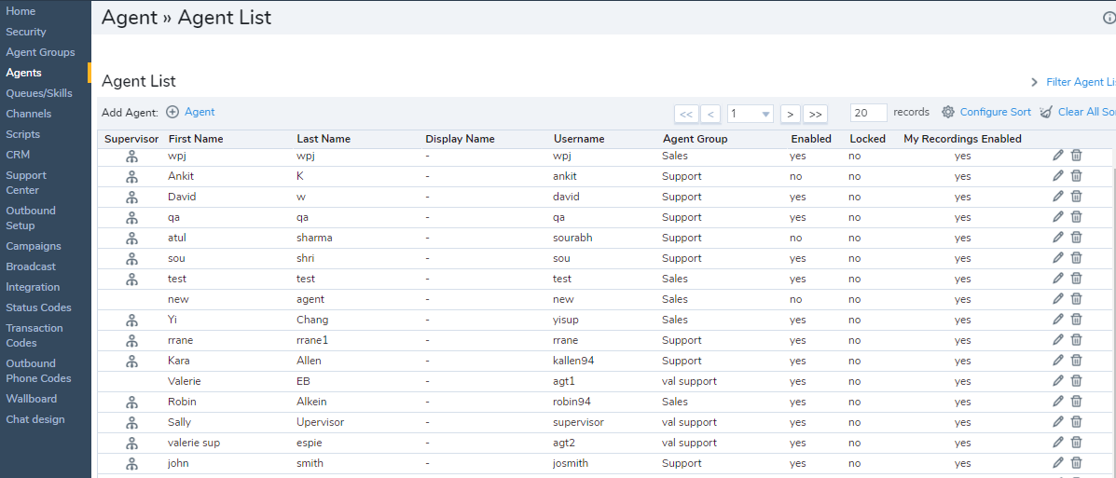Open Security in the sidebar
The height and width of the screenshot is (478, 1116).
[x=25, y=32]
